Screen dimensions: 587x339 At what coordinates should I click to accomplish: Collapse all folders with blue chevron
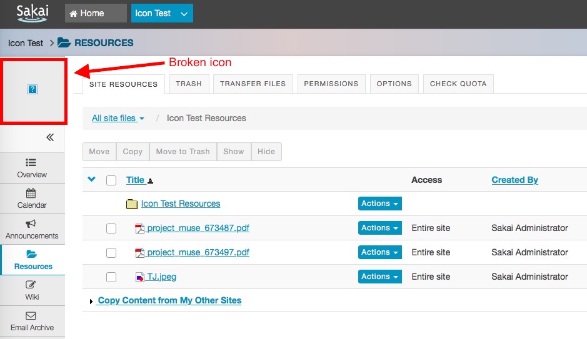click(91, 179)
